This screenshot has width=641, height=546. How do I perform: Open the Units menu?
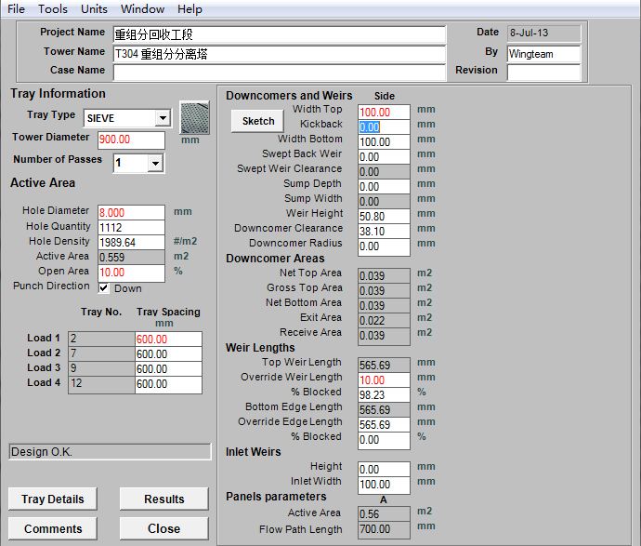tap(94, 8)
